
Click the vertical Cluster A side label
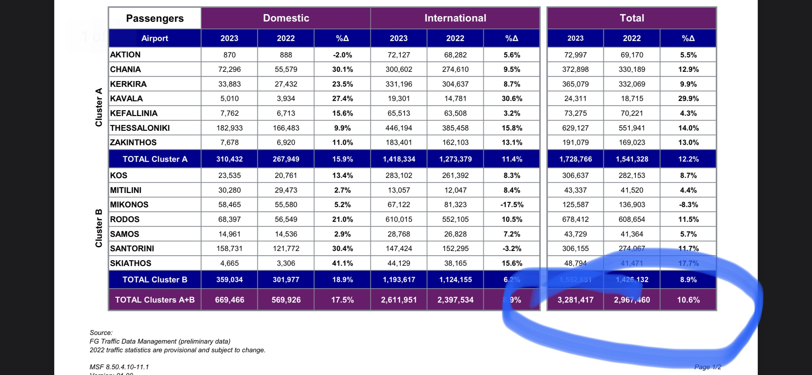98,107
